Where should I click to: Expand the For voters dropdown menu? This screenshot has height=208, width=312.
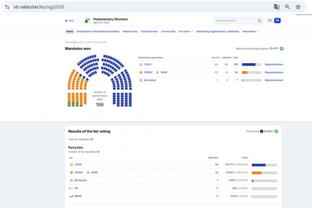click(x=186, y=32)
